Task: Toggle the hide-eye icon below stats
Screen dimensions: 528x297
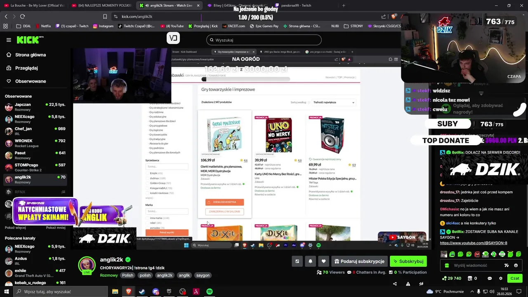Action: click(421, 284)
